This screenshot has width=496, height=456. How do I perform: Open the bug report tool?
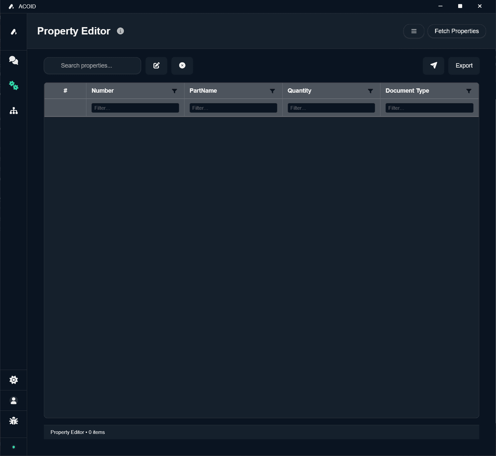click(x=13, y=421)
